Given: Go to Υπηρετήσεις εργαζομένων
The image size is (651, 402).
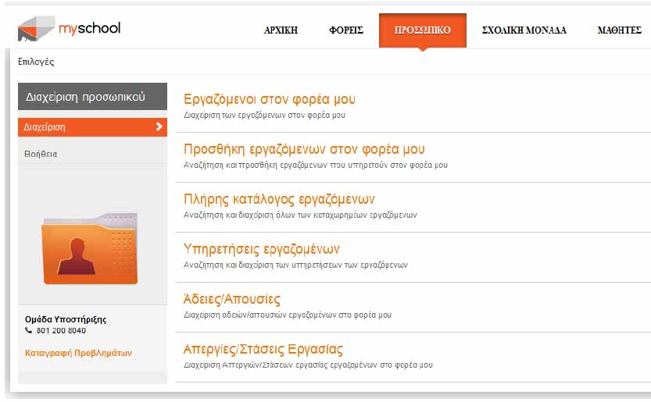Looking at the screenshot, I should coord(262,249).
